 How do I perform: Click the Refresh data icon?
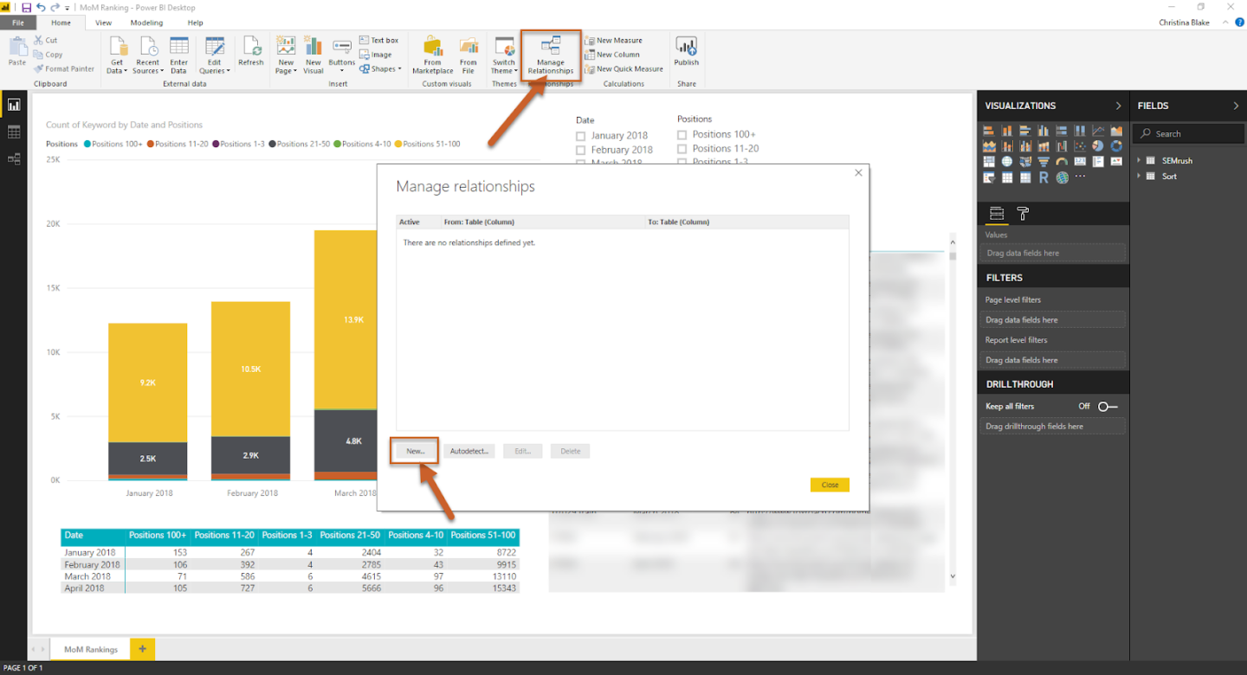(x=251, y=52)
